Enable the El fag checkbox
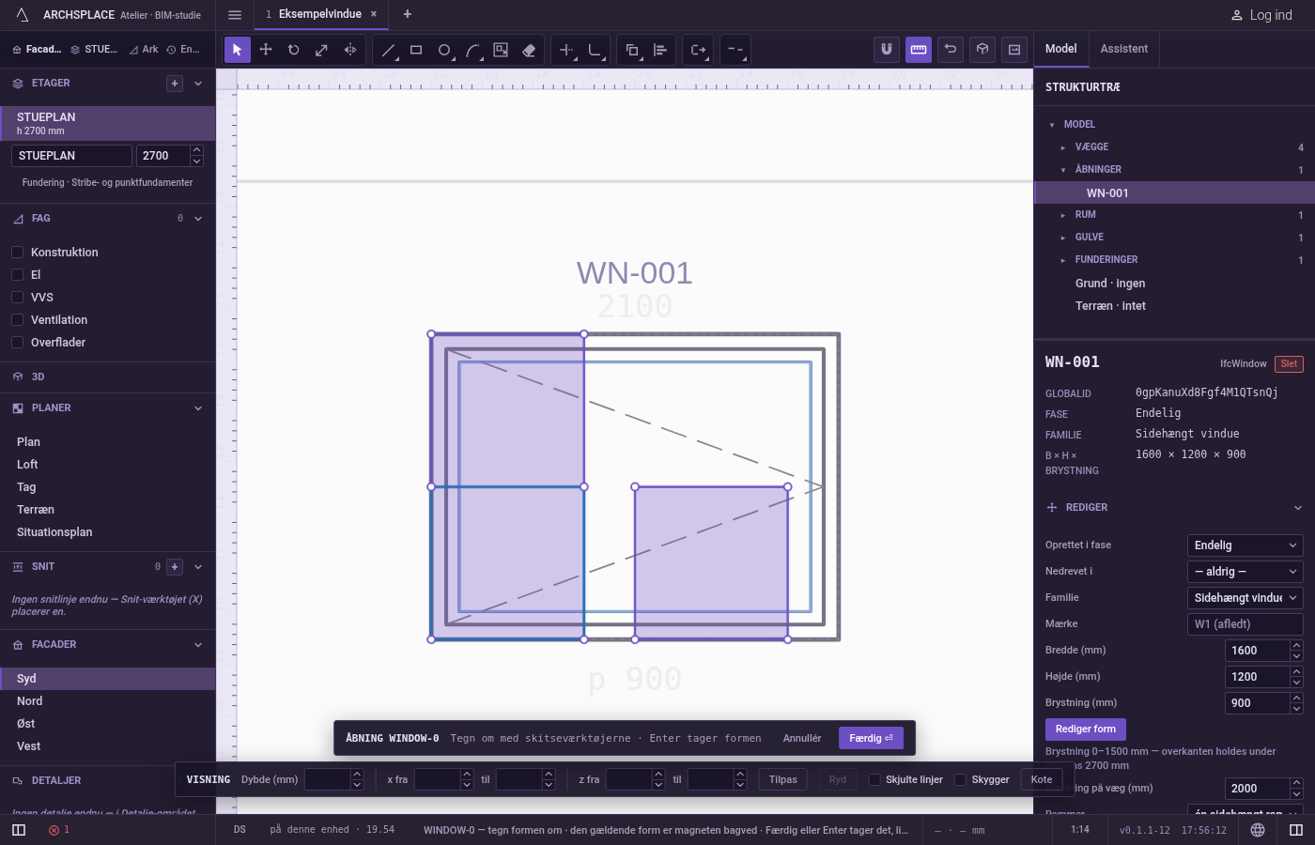1315x845 pixels. click(17, 275)
